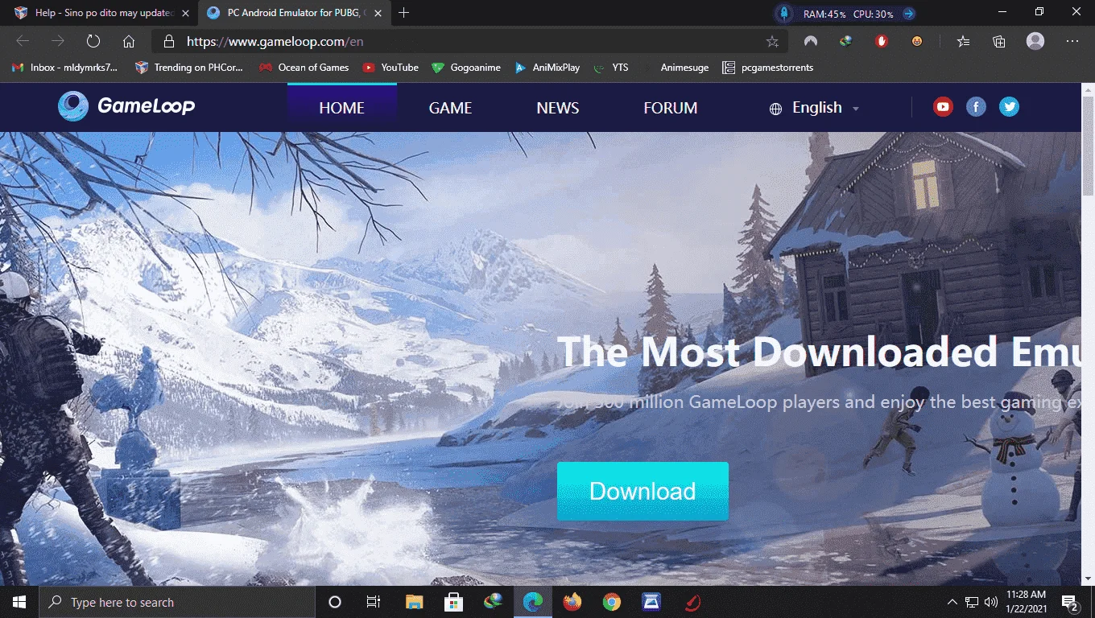The width and height of the screenshot is (1095, 618).
Task: Click the site padlock info icon
Action: [x=168, y=41]
